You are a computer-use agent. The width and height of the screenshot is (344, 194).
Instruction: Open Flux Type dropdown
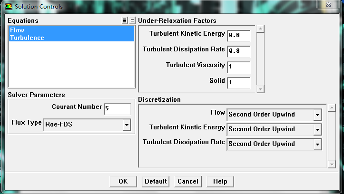click(87, 125)
